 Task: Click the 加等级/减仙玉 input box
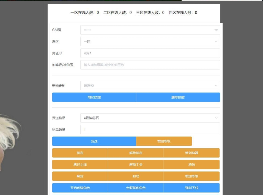pos(150,65)
